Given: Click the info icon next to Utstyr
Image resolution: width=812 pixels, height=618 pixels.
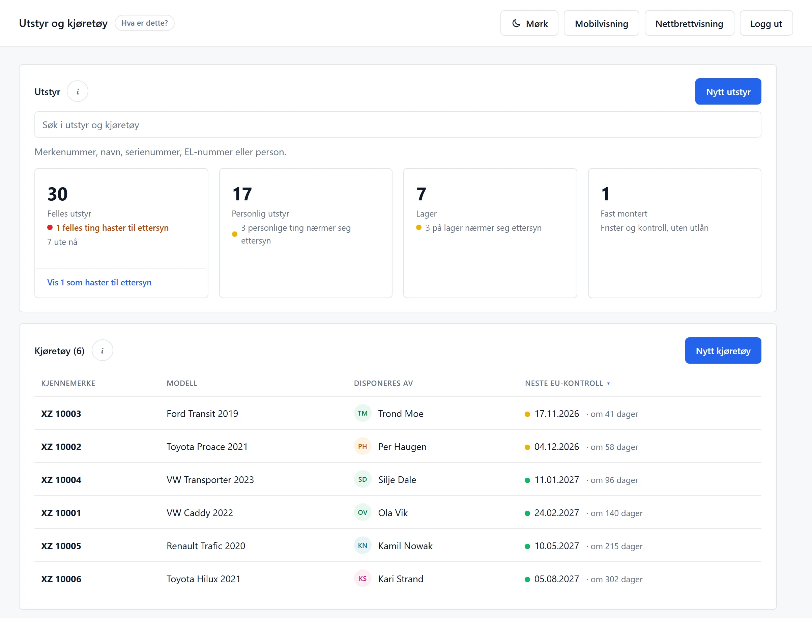Looking at the screenshot, I should coord(78,92).
